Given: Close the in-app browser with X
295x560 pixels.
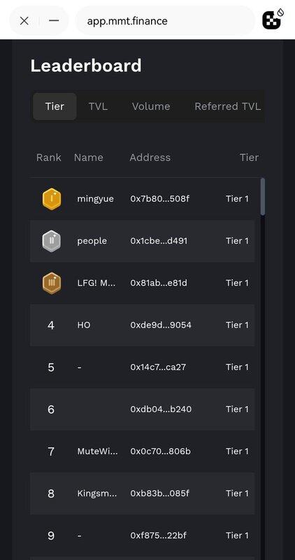Looking at the screenshot, I should (x=24, y=21).
